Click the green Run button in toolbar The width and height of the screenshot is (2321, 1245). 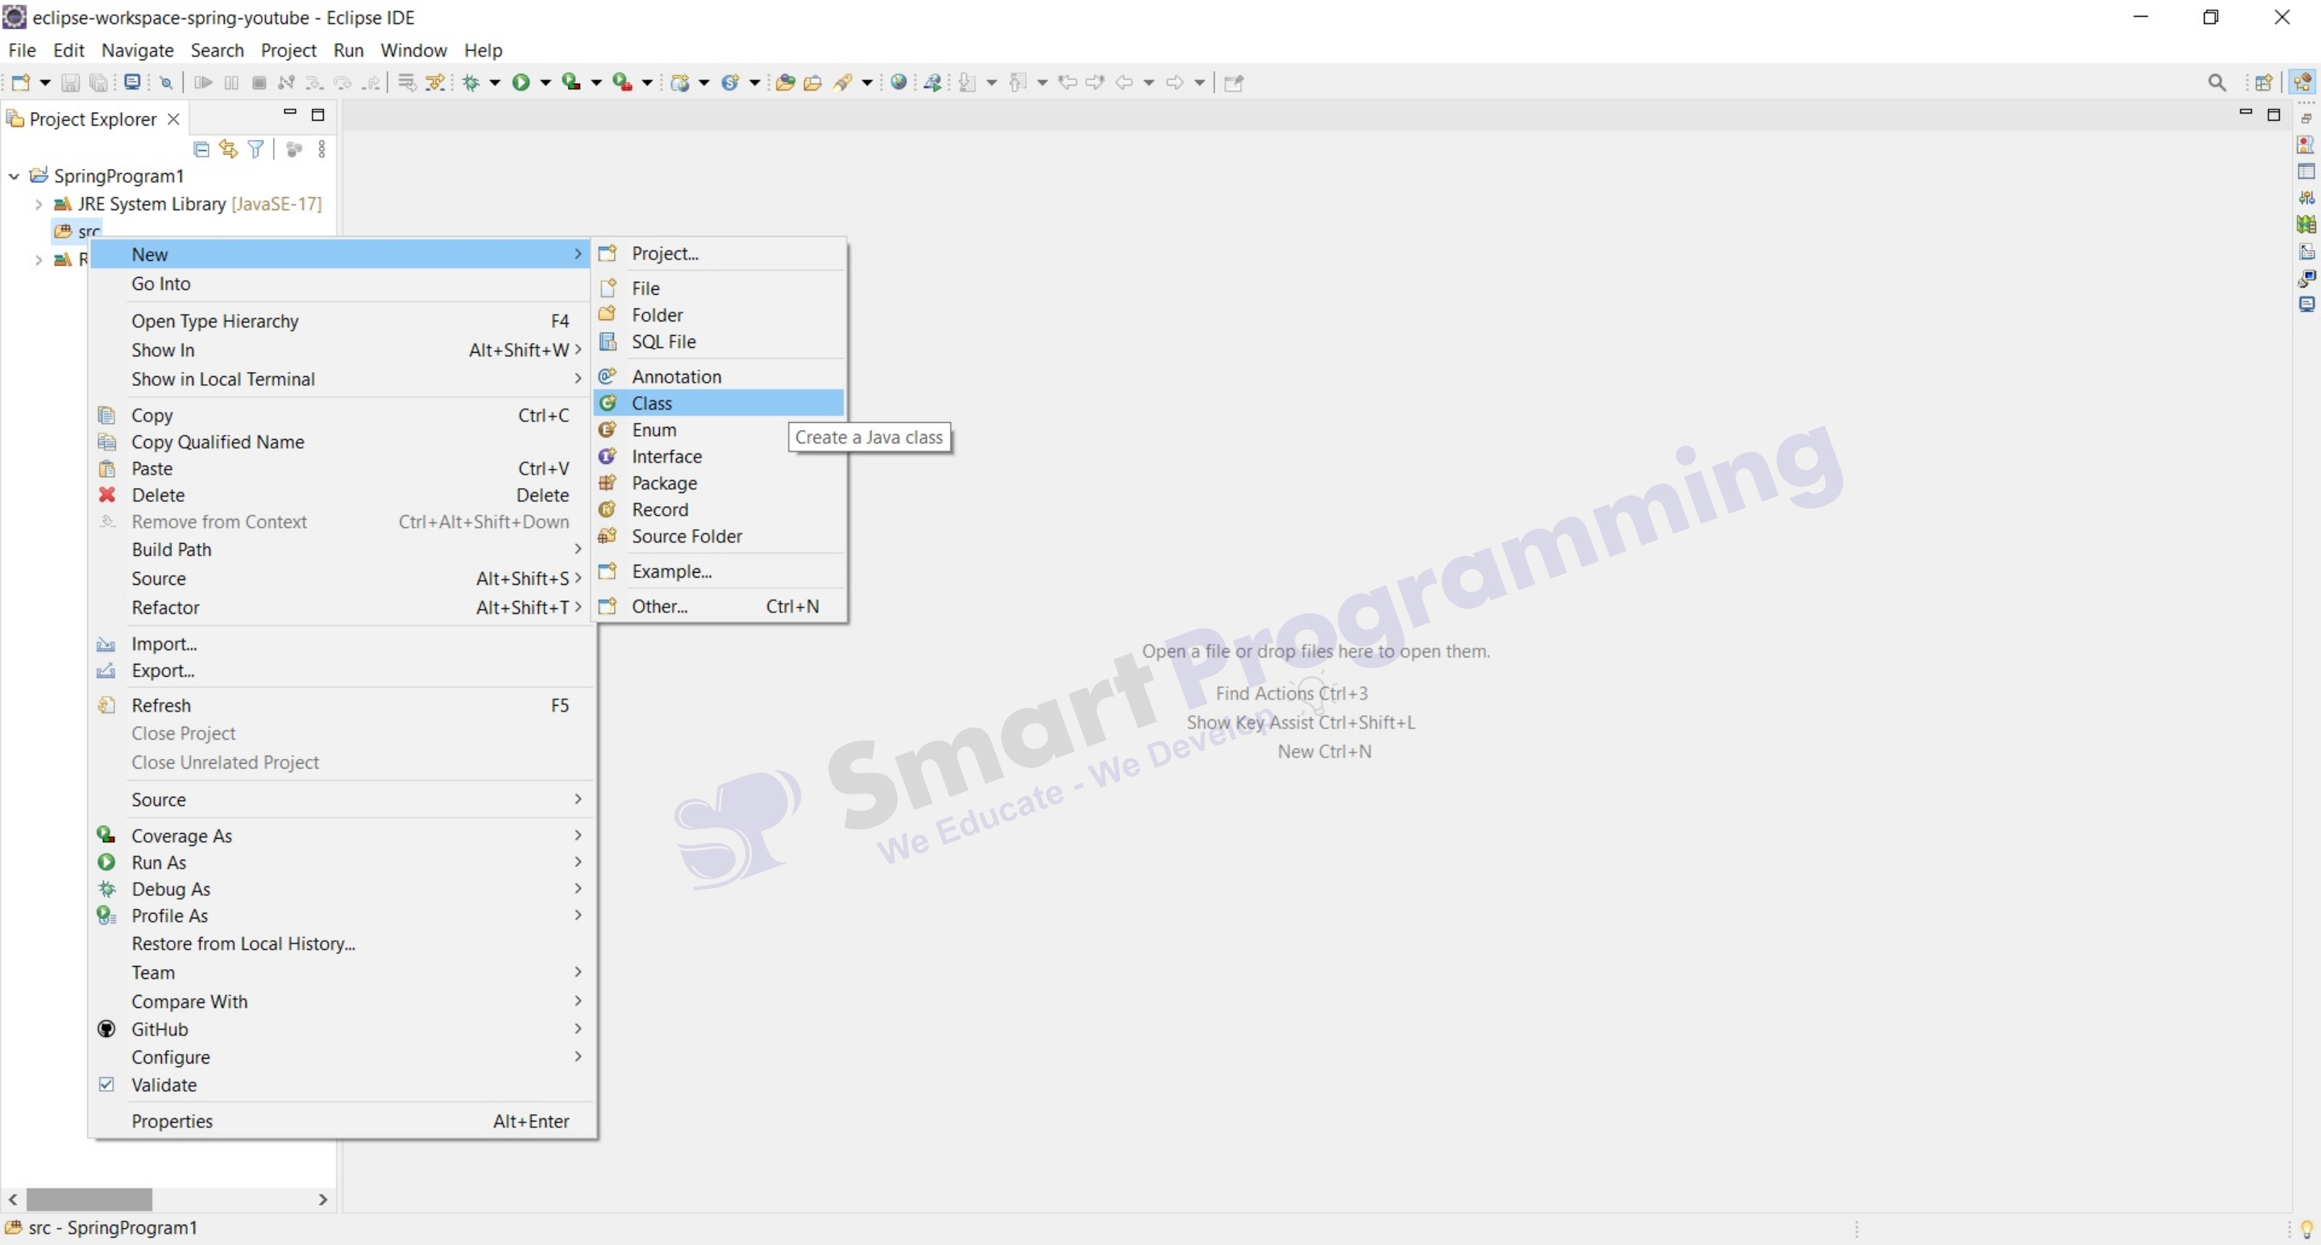[x=521, y=83]
